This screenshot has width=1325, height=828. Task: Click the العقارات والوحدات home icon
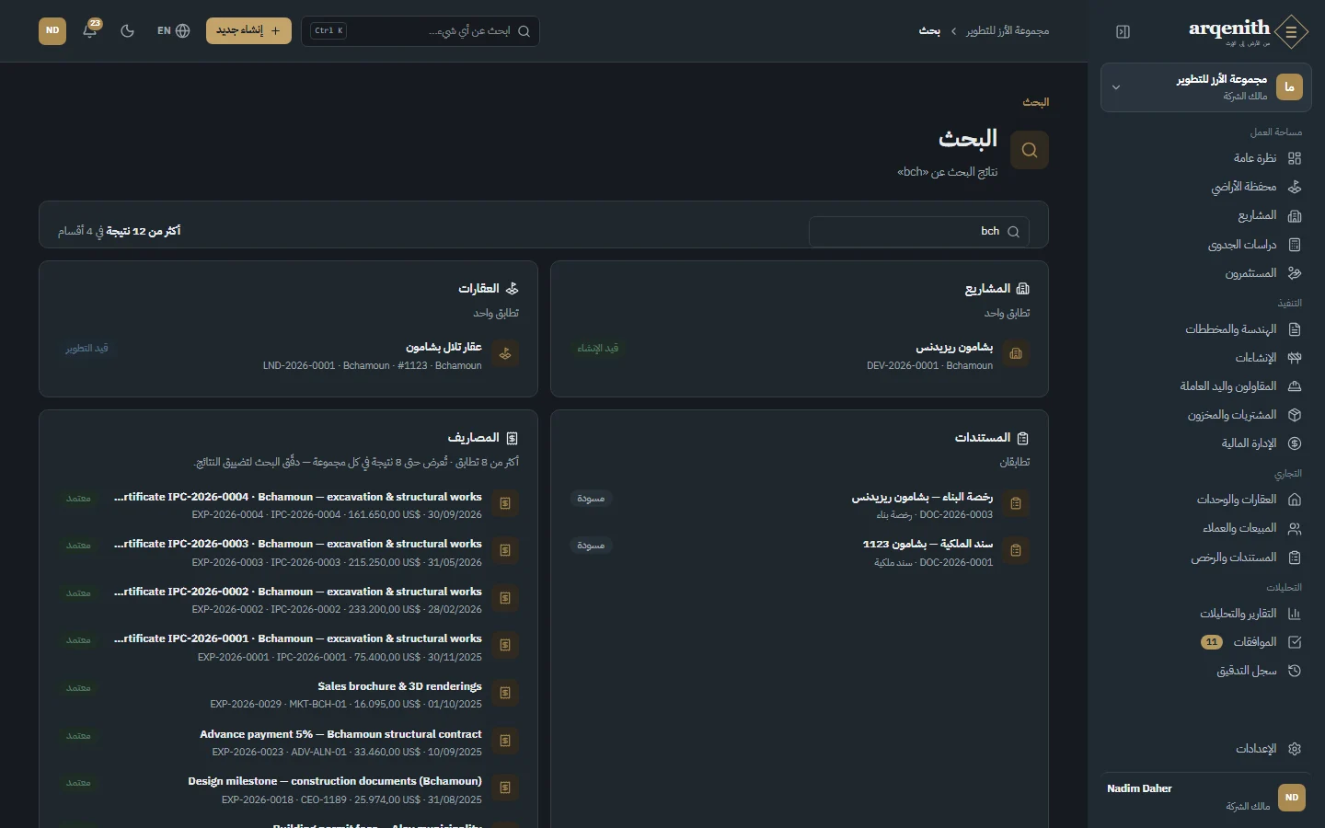click(1295, 500)
